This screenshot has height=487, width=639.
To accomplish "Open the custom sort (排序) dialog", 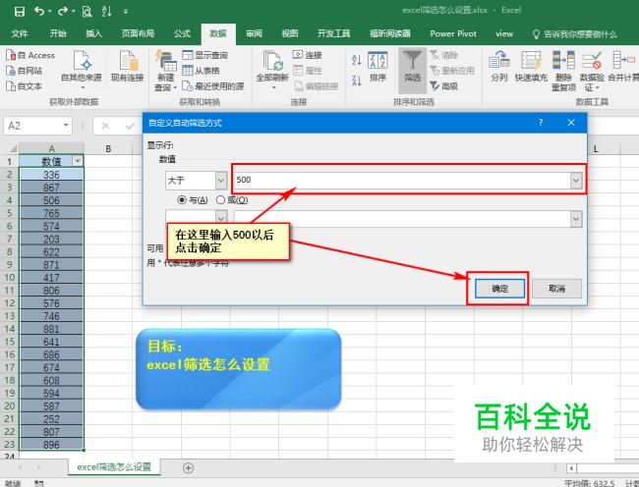I will click(378, 67).
